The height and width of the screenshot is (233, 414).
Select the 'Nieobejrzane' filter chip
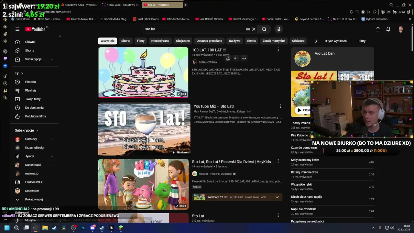[160, 41]
